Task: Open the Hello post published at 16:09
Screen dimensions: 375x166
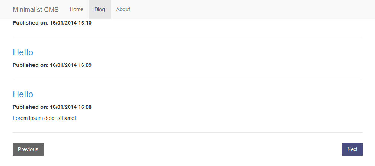Action: 23,52
